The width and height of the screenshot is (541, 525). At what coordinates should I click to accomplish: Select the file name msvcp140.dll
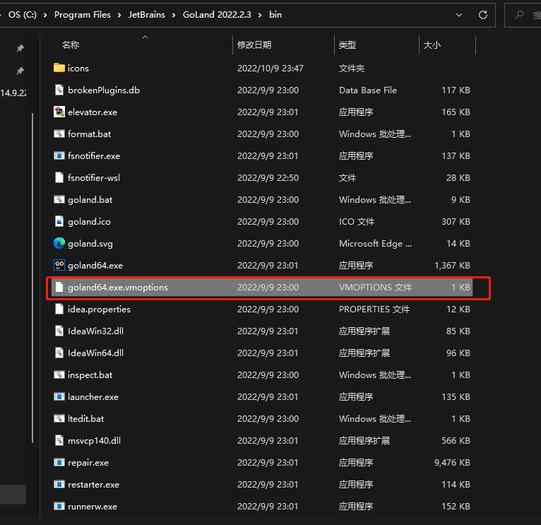coord(94,441)
